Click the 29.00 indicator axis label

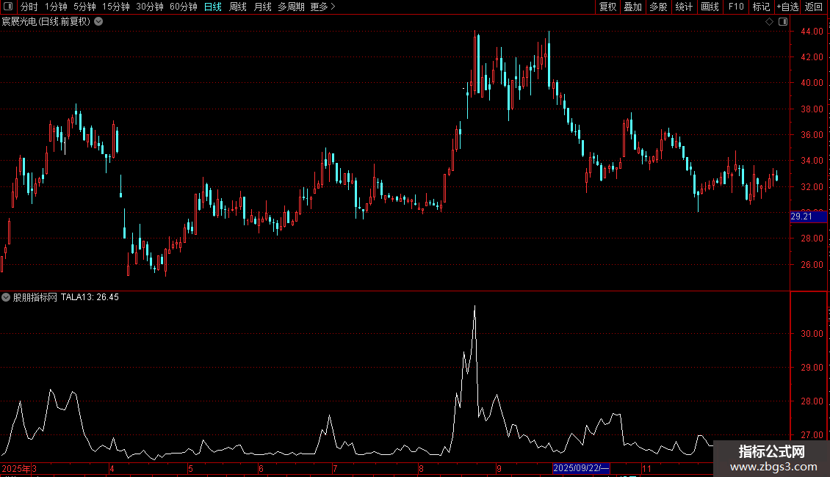point(812,368)
